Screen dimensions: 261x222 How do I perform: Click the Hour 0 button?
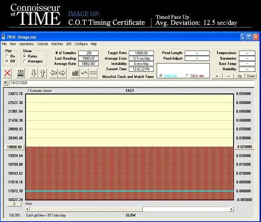click(x=14, y=204)
